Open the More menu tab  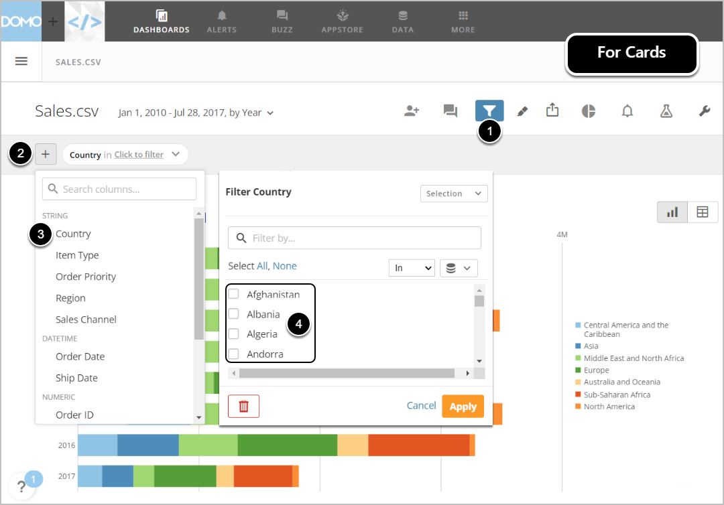[x=463, y=21]
